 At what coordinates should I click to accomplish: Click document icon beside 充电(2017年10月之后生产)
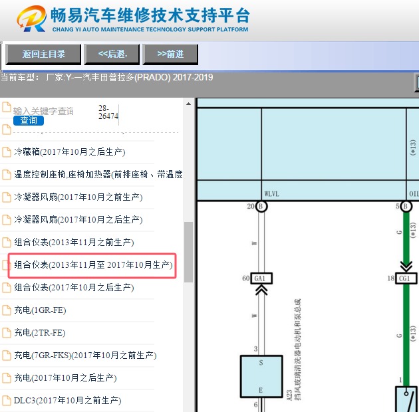click(7, 378)
